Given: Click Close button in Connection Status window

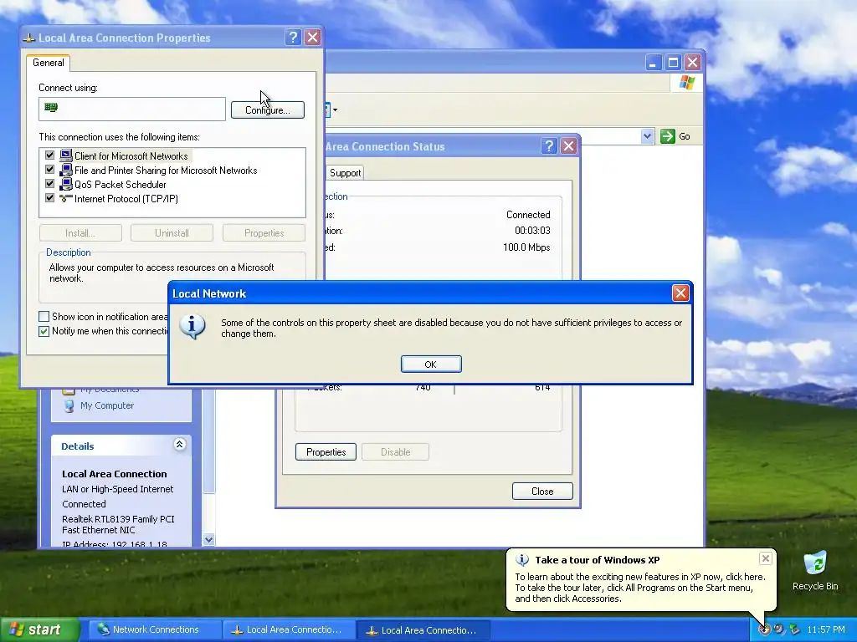Looking at the screenshot, I should pos(542,492).
